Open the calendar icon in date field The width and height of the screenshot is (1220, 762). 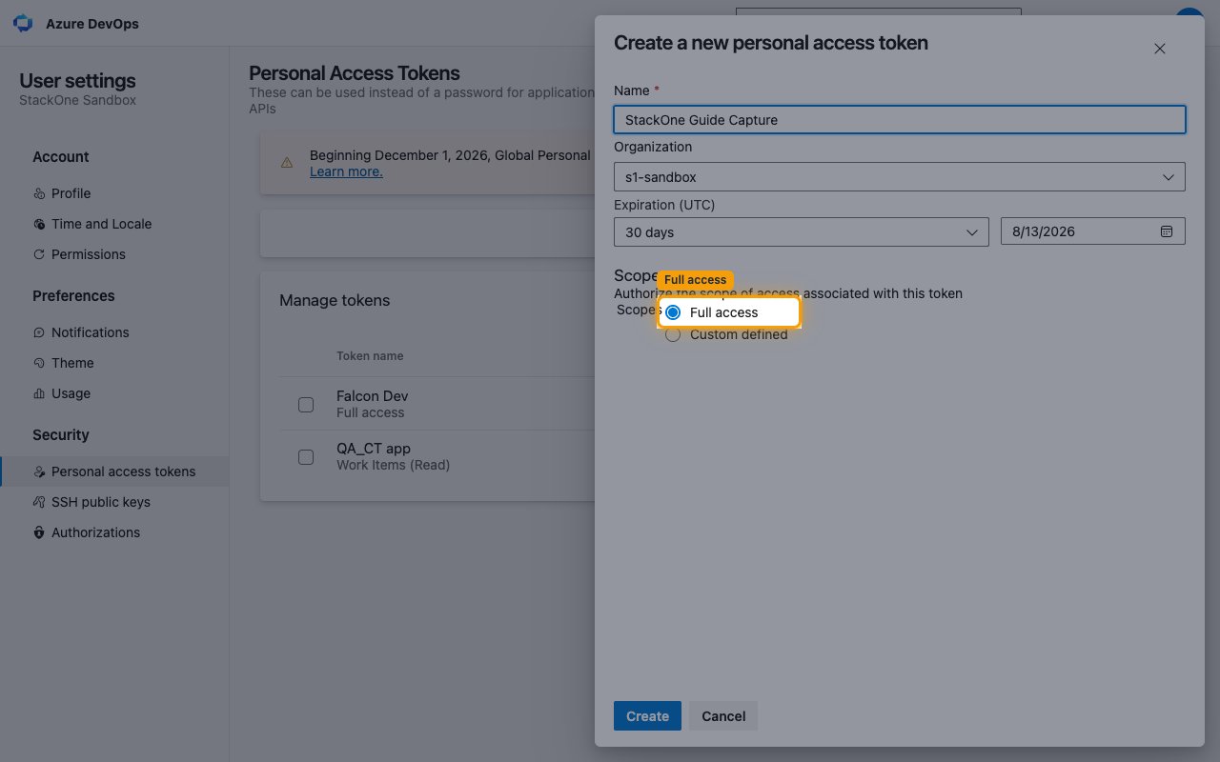pyautogui.click(x=1167, y=231)
